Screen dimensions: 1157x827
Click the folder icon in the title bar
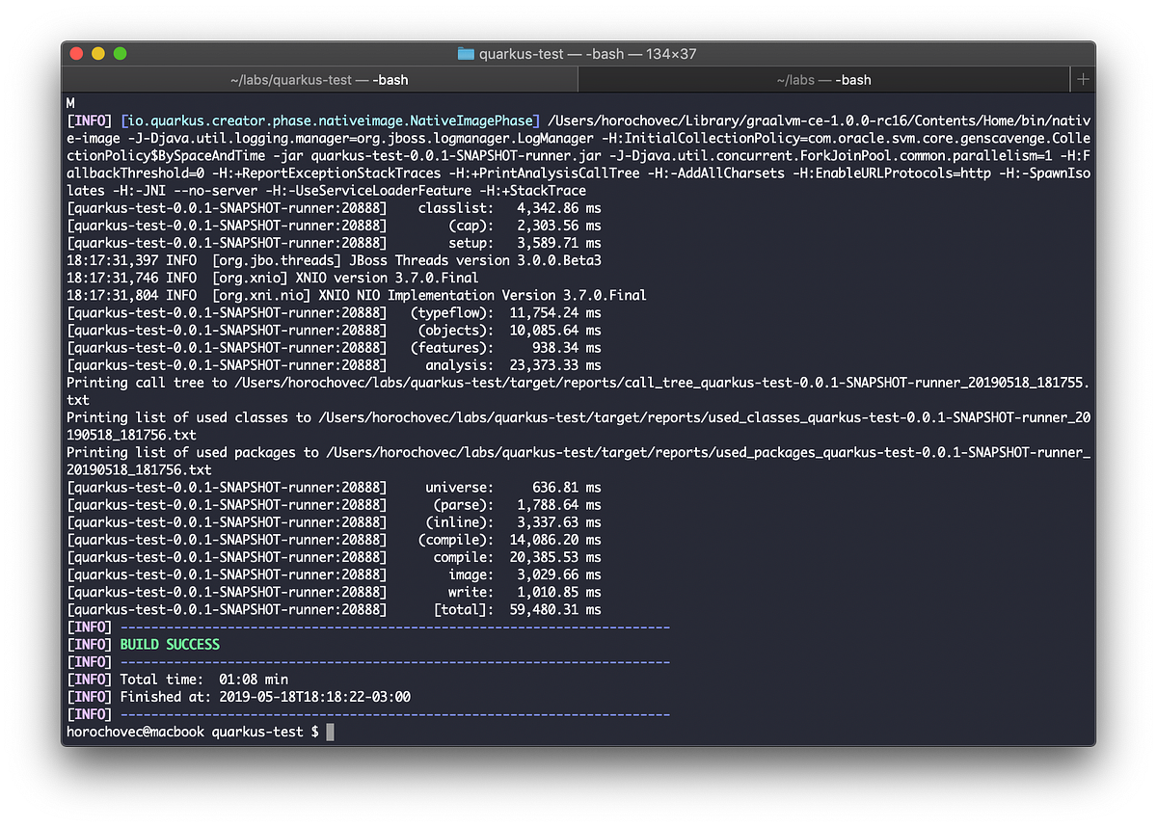[x=466, y=54]
